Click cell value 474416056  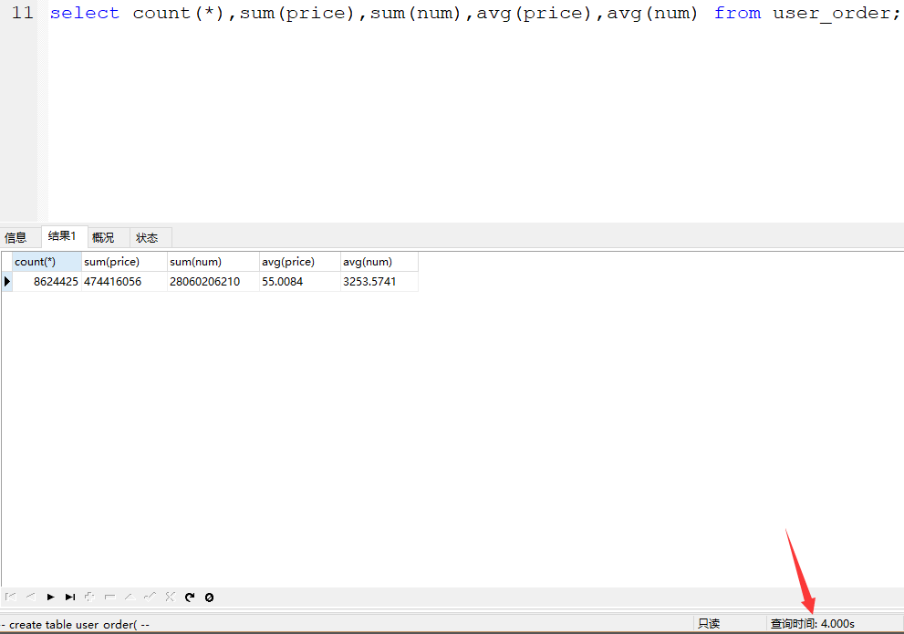[124, 281]
